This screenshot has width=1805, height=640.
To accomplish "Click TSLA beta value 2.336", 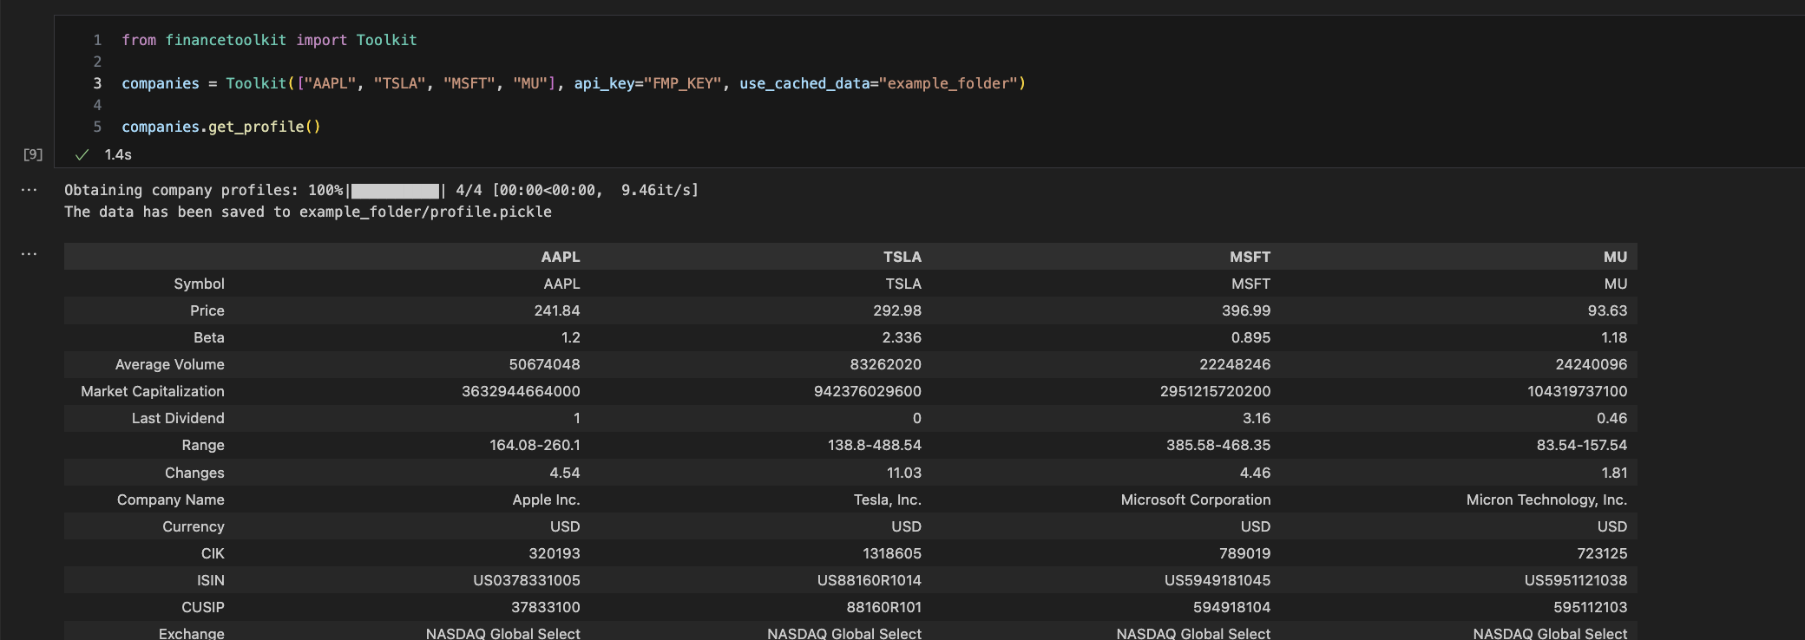I will coord(902,337).
